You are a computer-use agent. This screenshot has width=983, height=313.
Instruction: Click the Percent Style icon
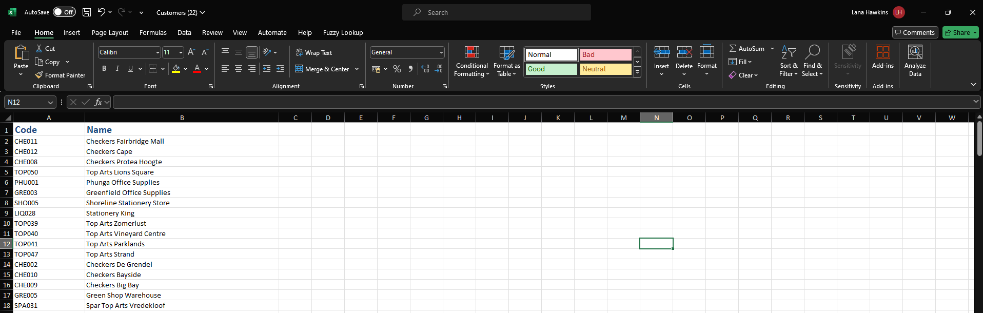397,69
